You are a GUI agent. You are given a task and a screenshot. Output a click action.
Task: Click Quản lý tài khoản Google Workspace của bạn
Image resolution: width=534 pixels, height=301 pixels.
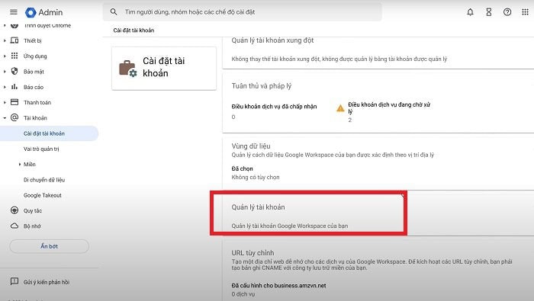pyautogui.click(x=289, y=226)
